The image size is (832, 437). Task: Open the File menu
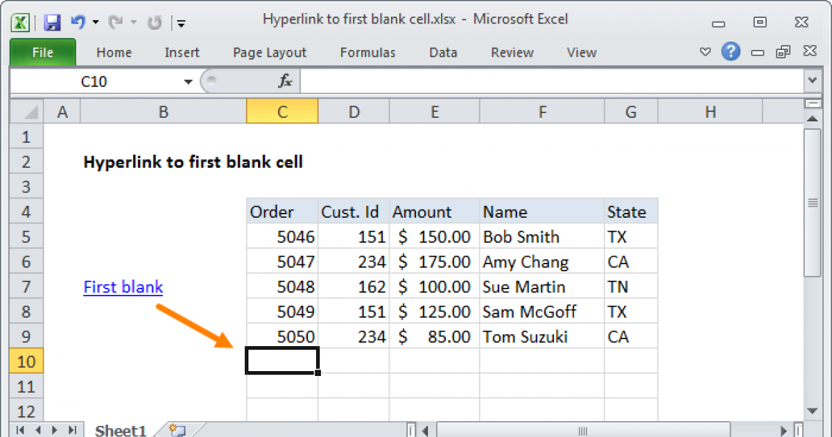point(42,52)
